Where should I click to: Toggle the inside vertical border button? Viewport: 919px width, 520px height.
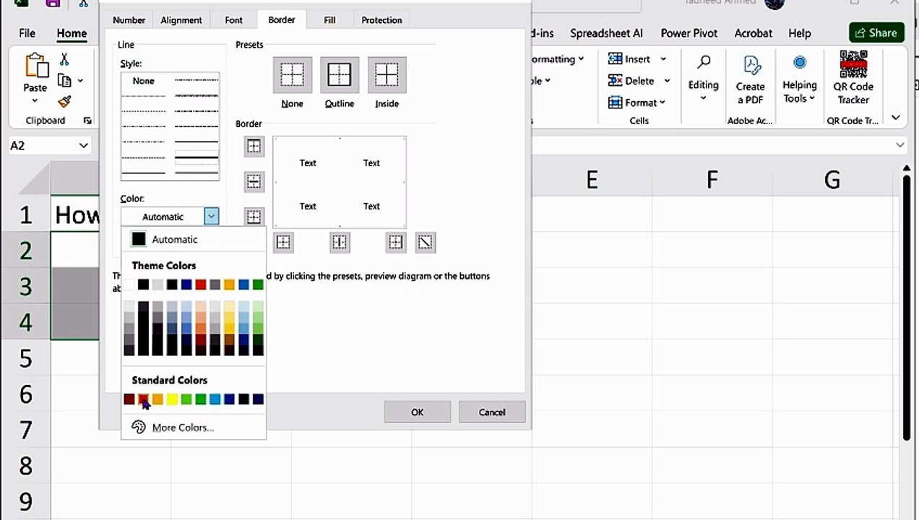click(340, 242)
